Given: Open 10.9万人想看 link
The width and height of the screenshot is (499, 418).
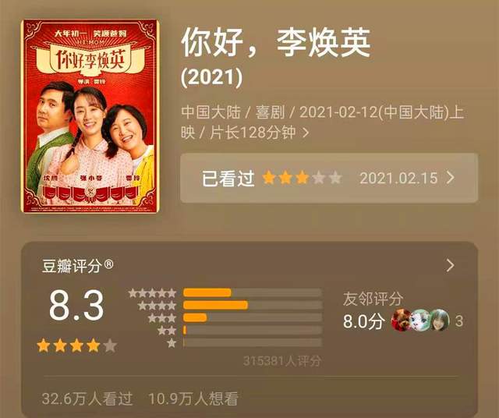Looking at the screenshot, I should (193, 399).
